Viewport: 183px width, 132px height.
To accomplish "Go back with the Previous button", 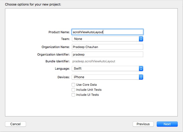I will [143, 124].
